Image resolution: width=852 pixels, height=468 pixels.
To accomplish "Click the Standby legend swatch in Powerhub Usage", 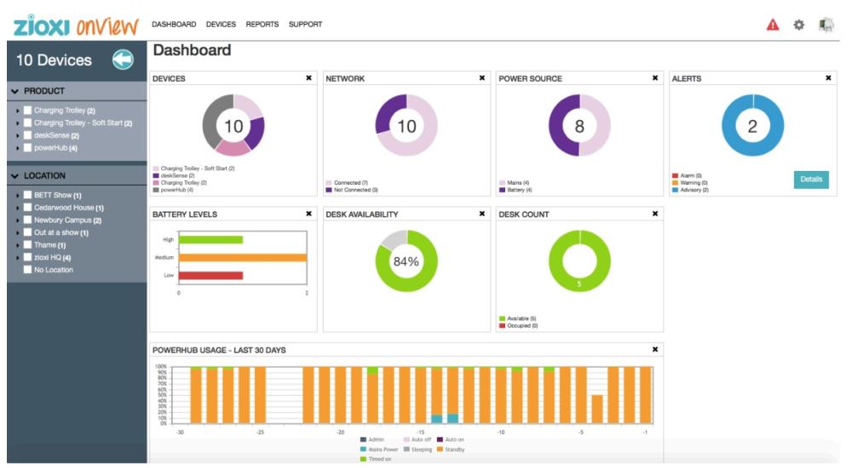I will pos(440,449).
